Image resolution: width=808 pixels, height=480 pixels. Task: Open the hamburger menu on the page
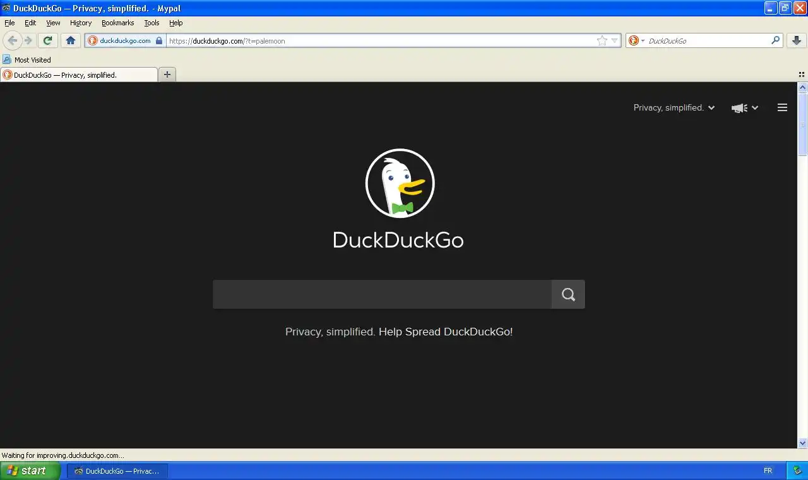782,108
